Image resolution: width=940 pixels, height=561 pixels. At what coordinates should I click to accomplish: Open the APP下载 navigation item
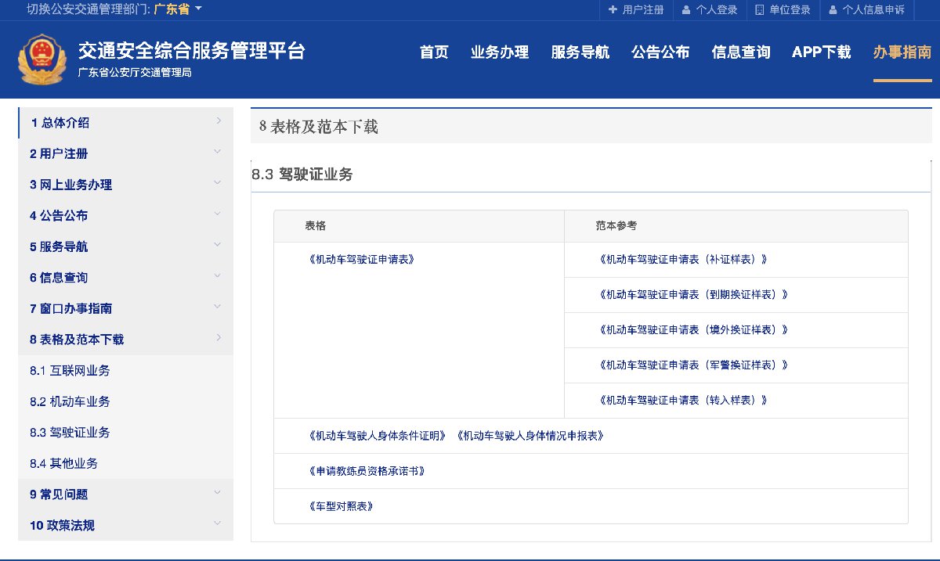[x=821, y=52]
